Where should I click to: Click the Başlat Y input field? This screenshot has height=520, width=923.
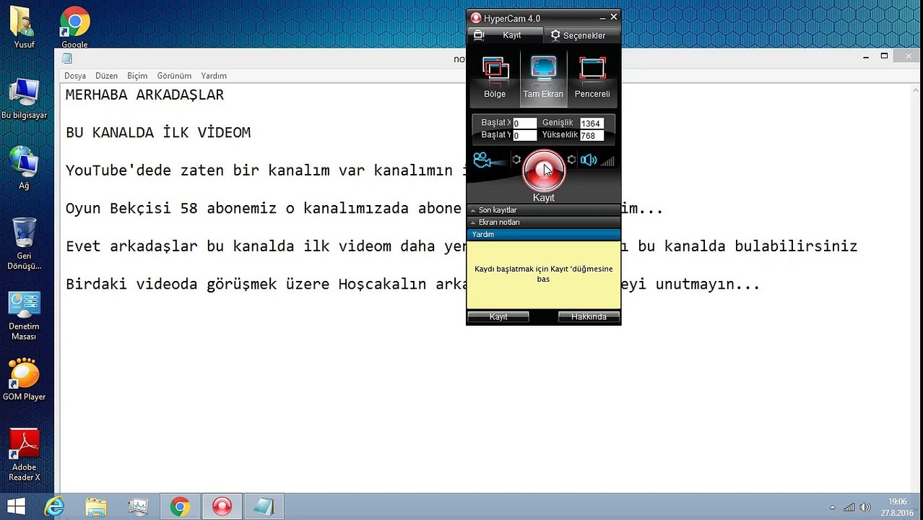pos(525,136)
